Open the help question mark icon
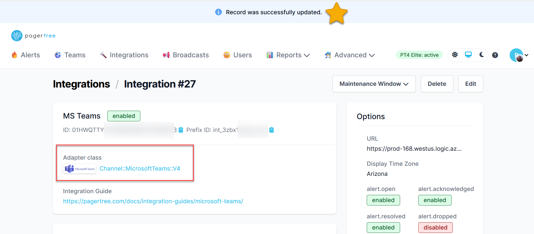The image size is (534, 234). (x=495, y=55)
